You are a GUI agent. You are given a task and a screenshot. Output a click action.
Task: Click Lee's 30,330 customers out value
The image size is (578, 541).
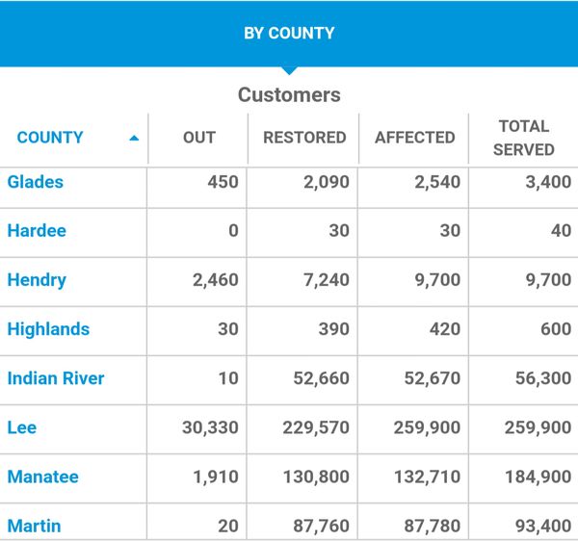pyautogui.click(x=210, y=427)
